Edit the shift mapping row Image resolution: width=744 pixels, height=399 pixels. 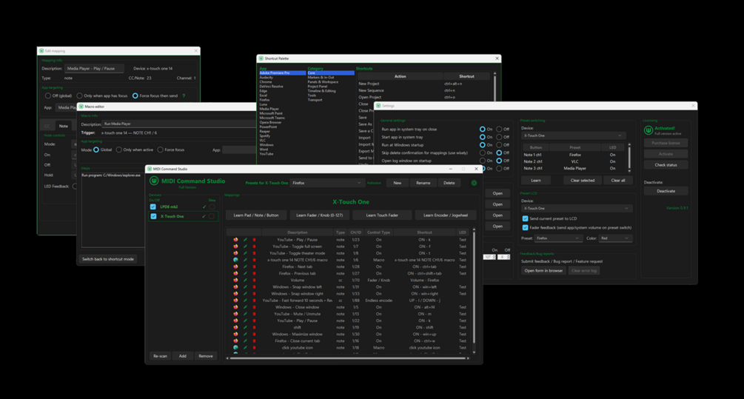[245, 327]
